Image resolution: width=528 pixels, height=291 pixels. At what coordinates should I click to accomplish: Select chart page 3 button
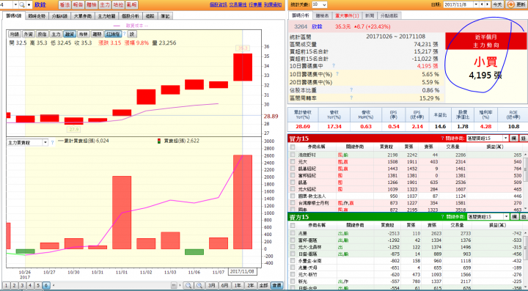click(22, 286)
